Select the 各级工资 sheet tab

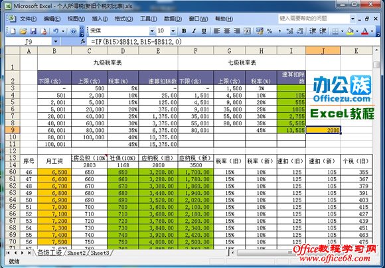tap(50, 253)
